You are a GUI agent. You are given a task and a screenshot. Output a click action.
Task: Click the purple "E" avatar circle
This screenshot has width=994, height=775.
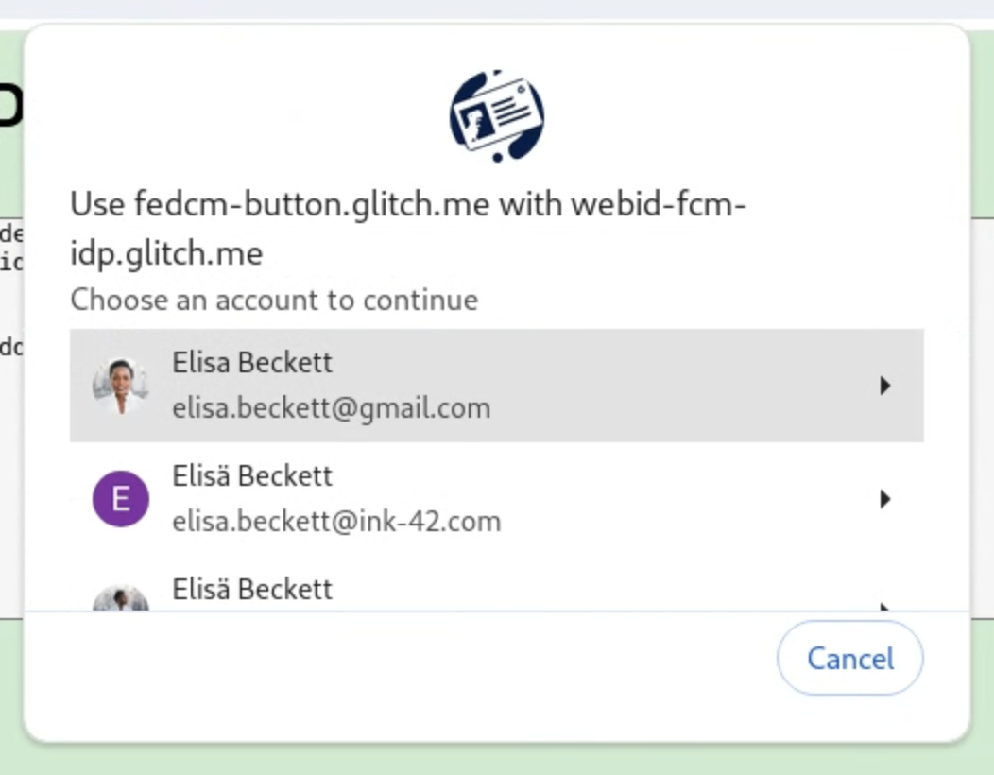coord(120,499)
